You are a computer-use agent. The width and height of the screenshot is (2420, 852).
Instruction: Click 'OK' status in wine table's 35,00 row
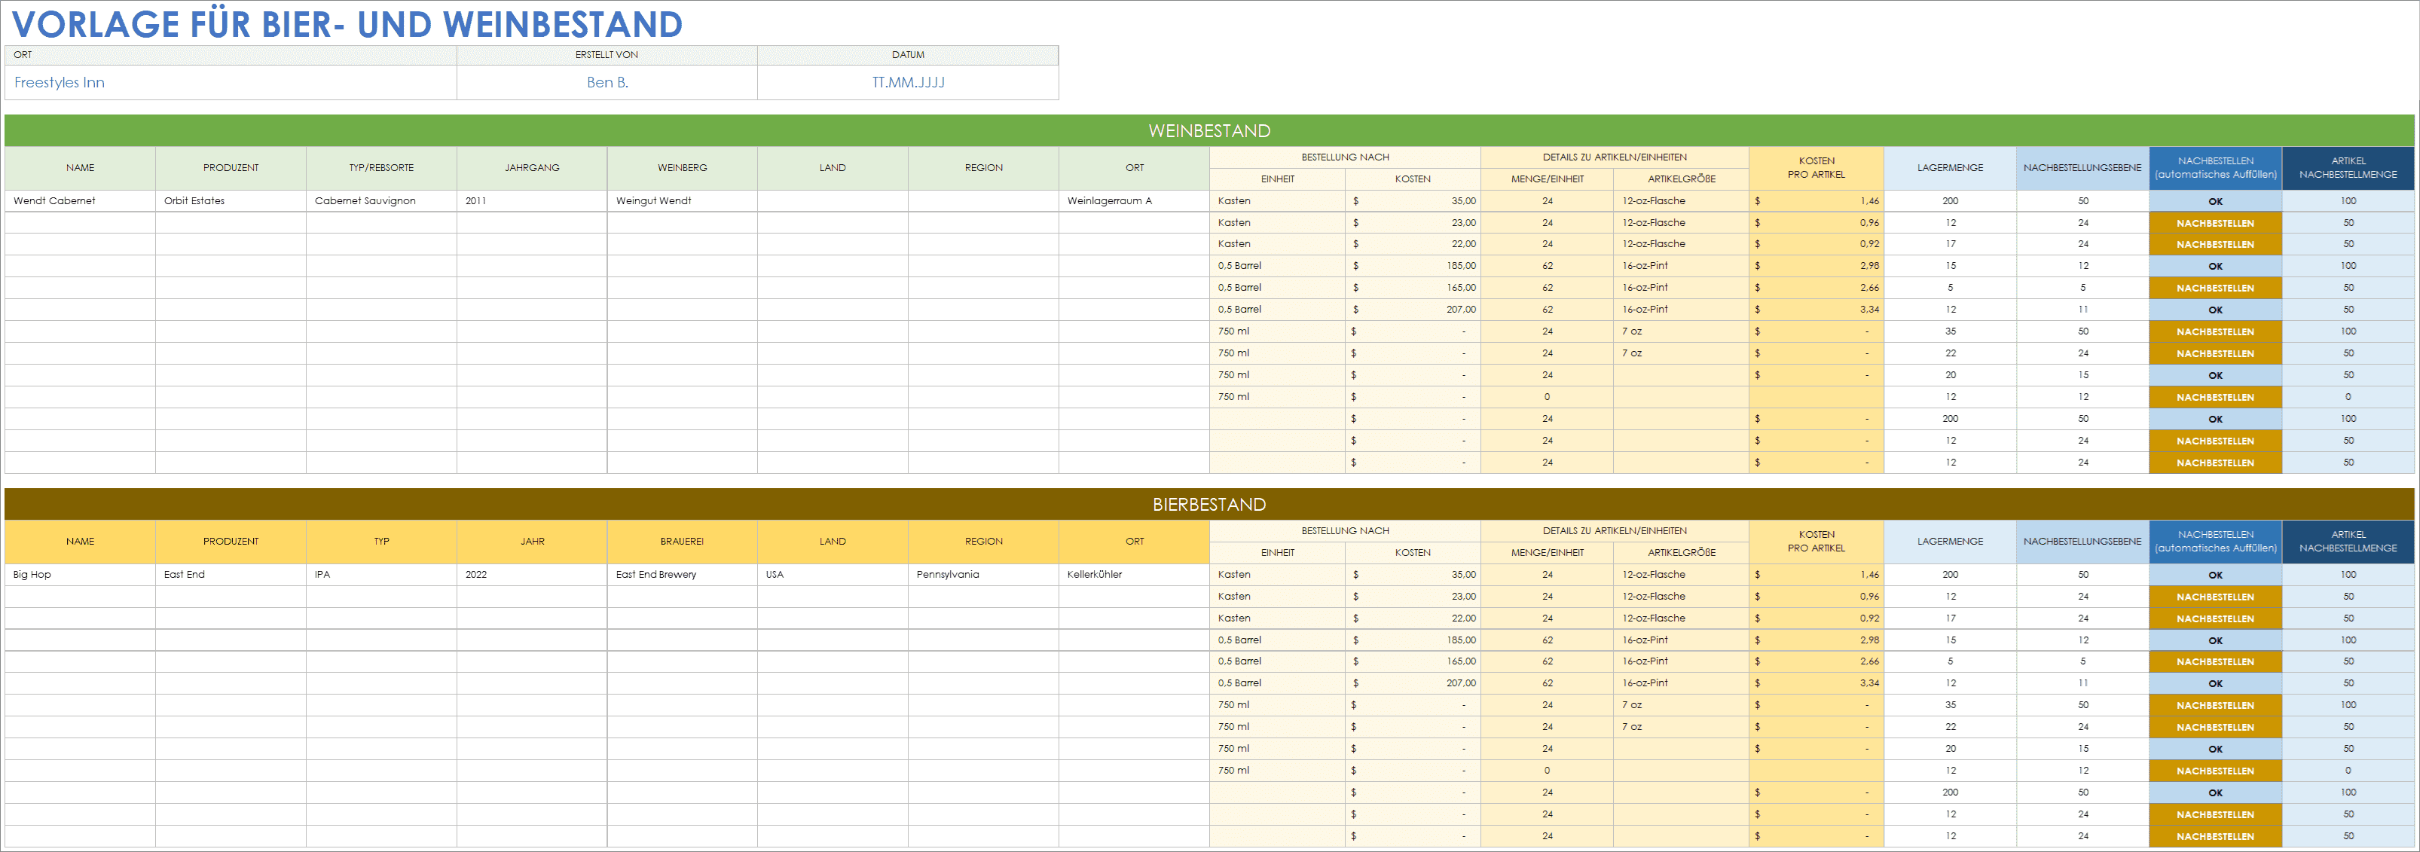(x=2215, y=201)
